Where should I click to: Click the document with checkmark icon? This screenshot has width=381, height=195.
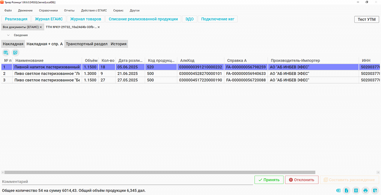375,191
